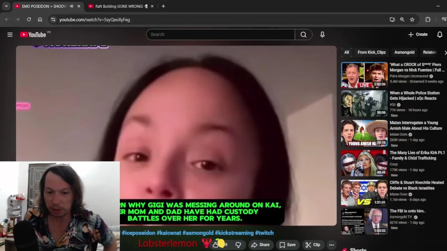Open the xQc Police Station video thumbnail
Viewport: 447px width, 251px height.
364,104
